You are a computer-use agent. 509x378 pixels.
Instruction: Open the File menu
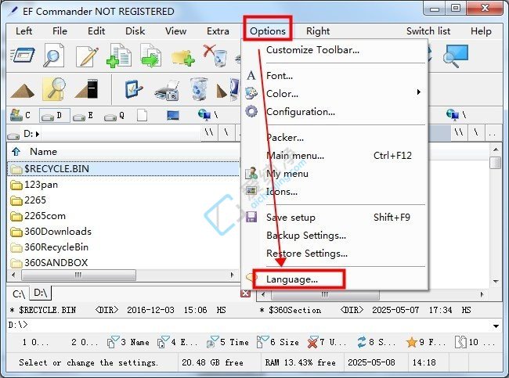click(x=60, y=31)
